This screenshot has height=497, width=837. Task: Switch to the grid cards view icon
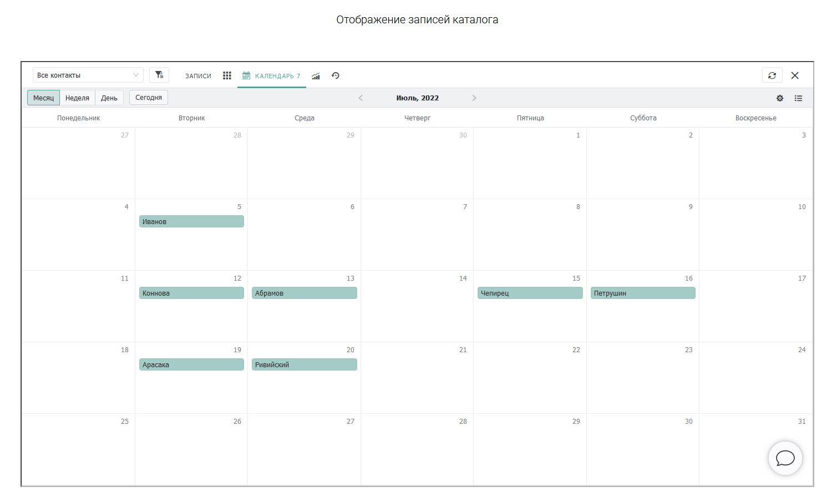(227, 75)
